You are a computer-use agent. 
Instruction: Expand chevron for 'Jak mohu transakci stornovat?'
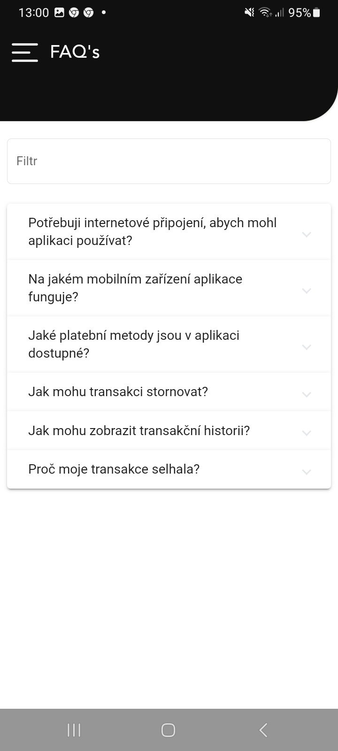(x=307, y=394)
